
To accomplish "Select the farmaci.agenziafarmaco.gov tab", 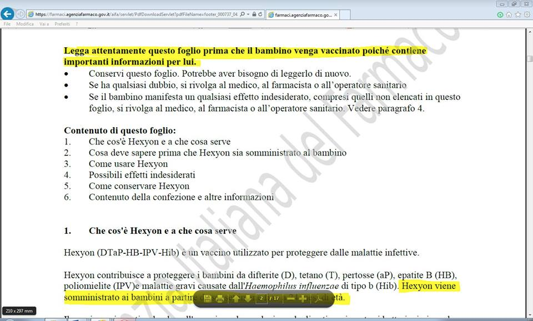I will pos(303,14).
